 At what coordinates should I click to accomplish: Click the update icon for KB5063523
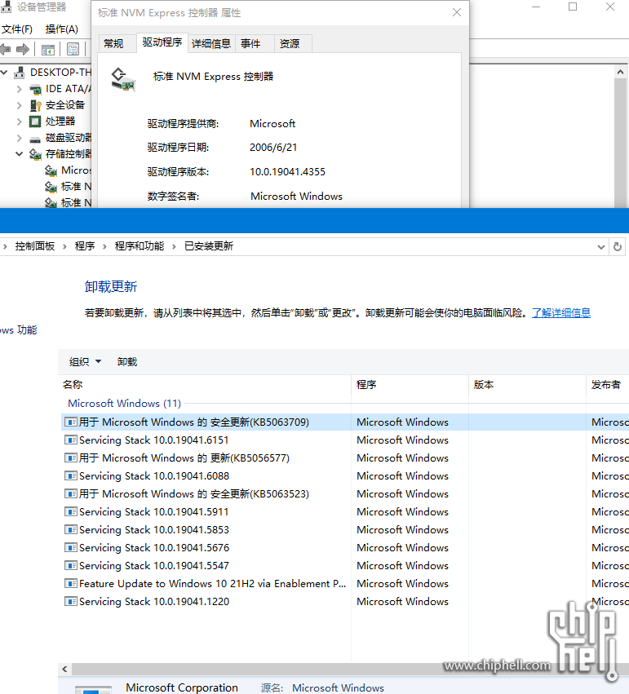point(70,493)
